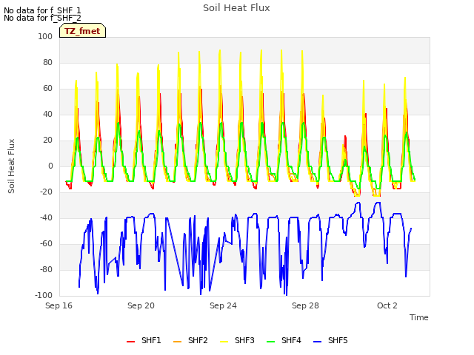474x355 pixels.
Task: Click the Sep 24 x-axis tick label
Action: coord(223,305)
